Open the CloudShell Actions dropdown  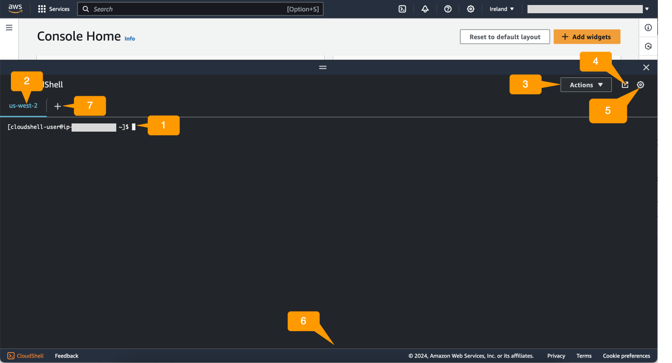586,85
